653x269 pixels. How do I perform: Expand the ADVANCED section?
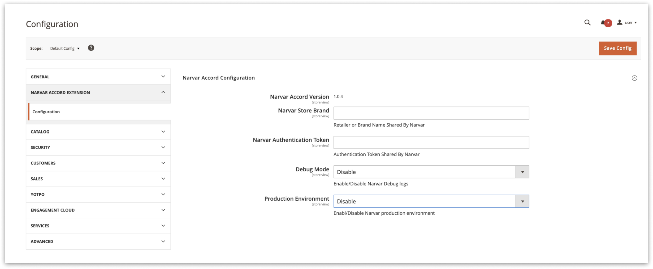click(98, 242)
